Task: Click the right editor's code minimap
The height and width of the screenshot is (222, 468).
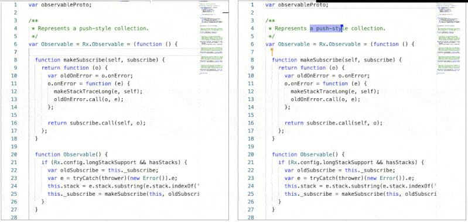Action: pyautogui.click(x=449, y=38)
